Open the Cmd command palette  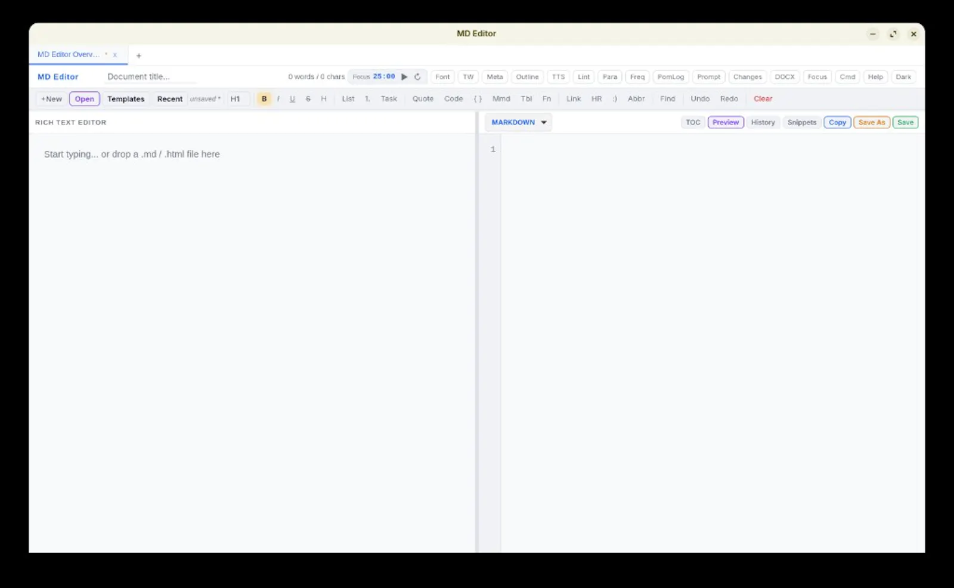[847, 77]
